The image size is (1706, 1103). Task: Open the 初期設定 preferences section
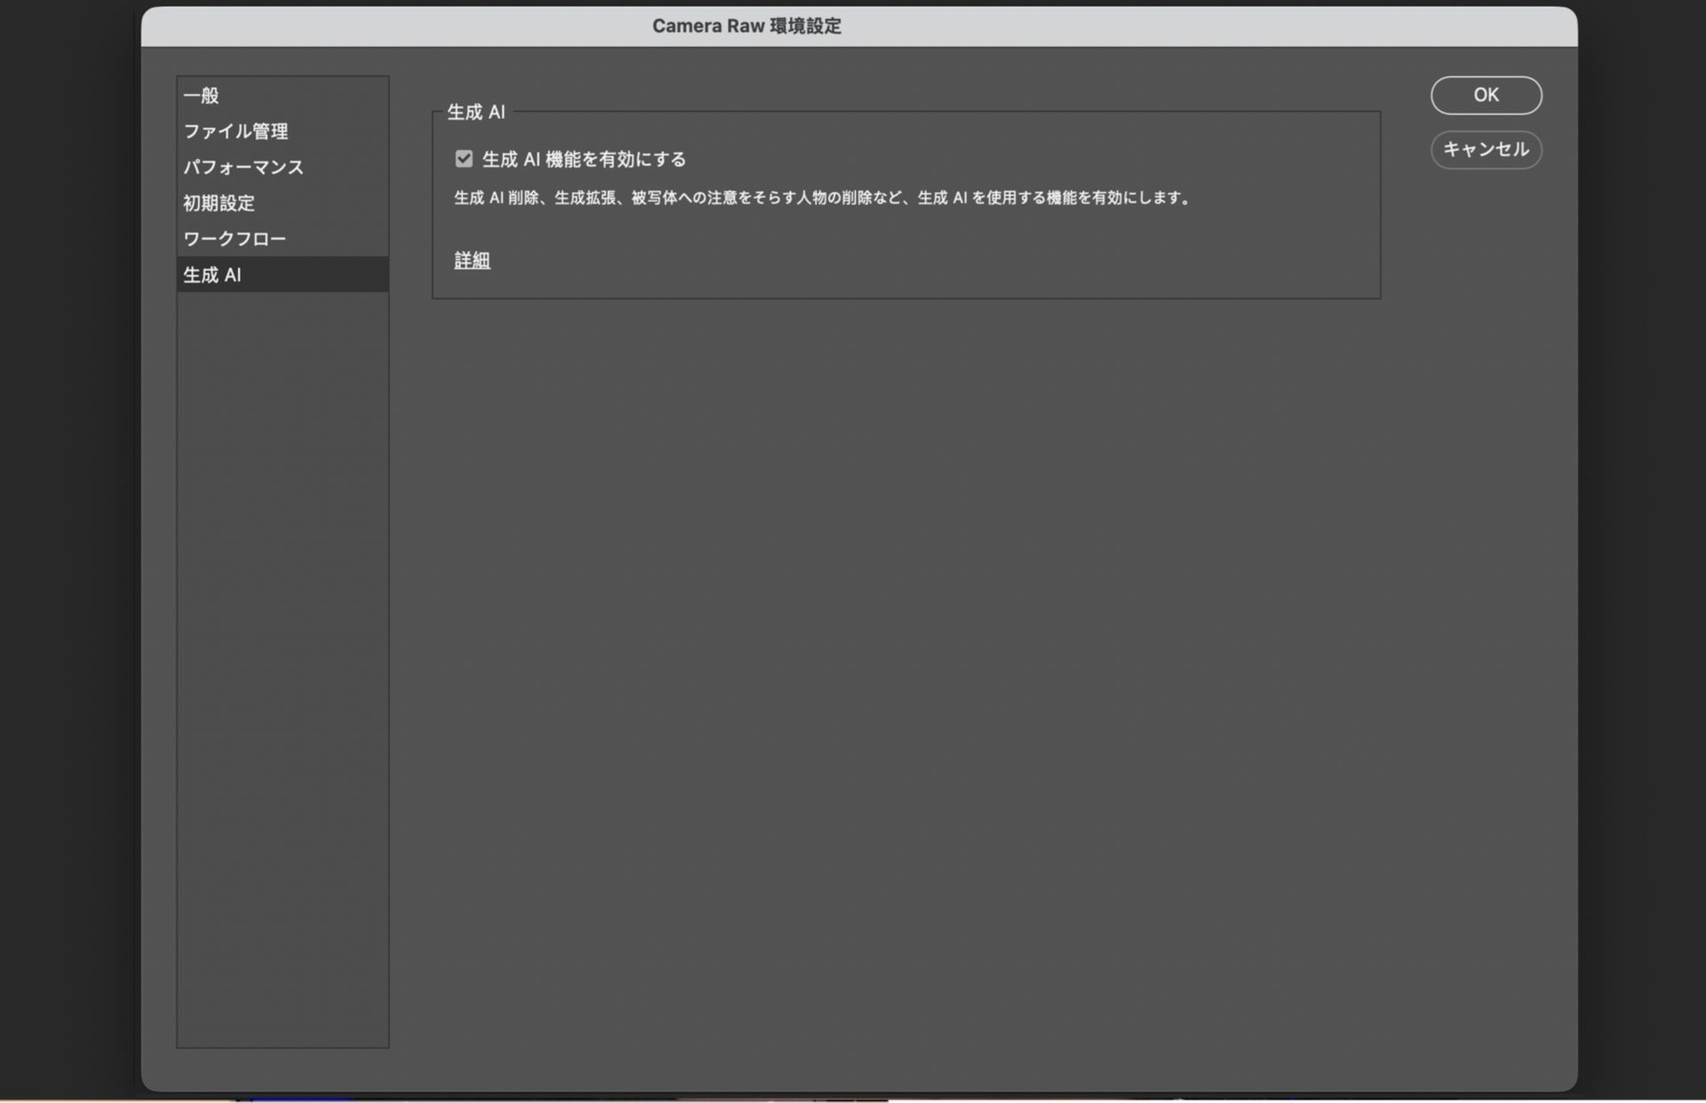click(283, 203)
